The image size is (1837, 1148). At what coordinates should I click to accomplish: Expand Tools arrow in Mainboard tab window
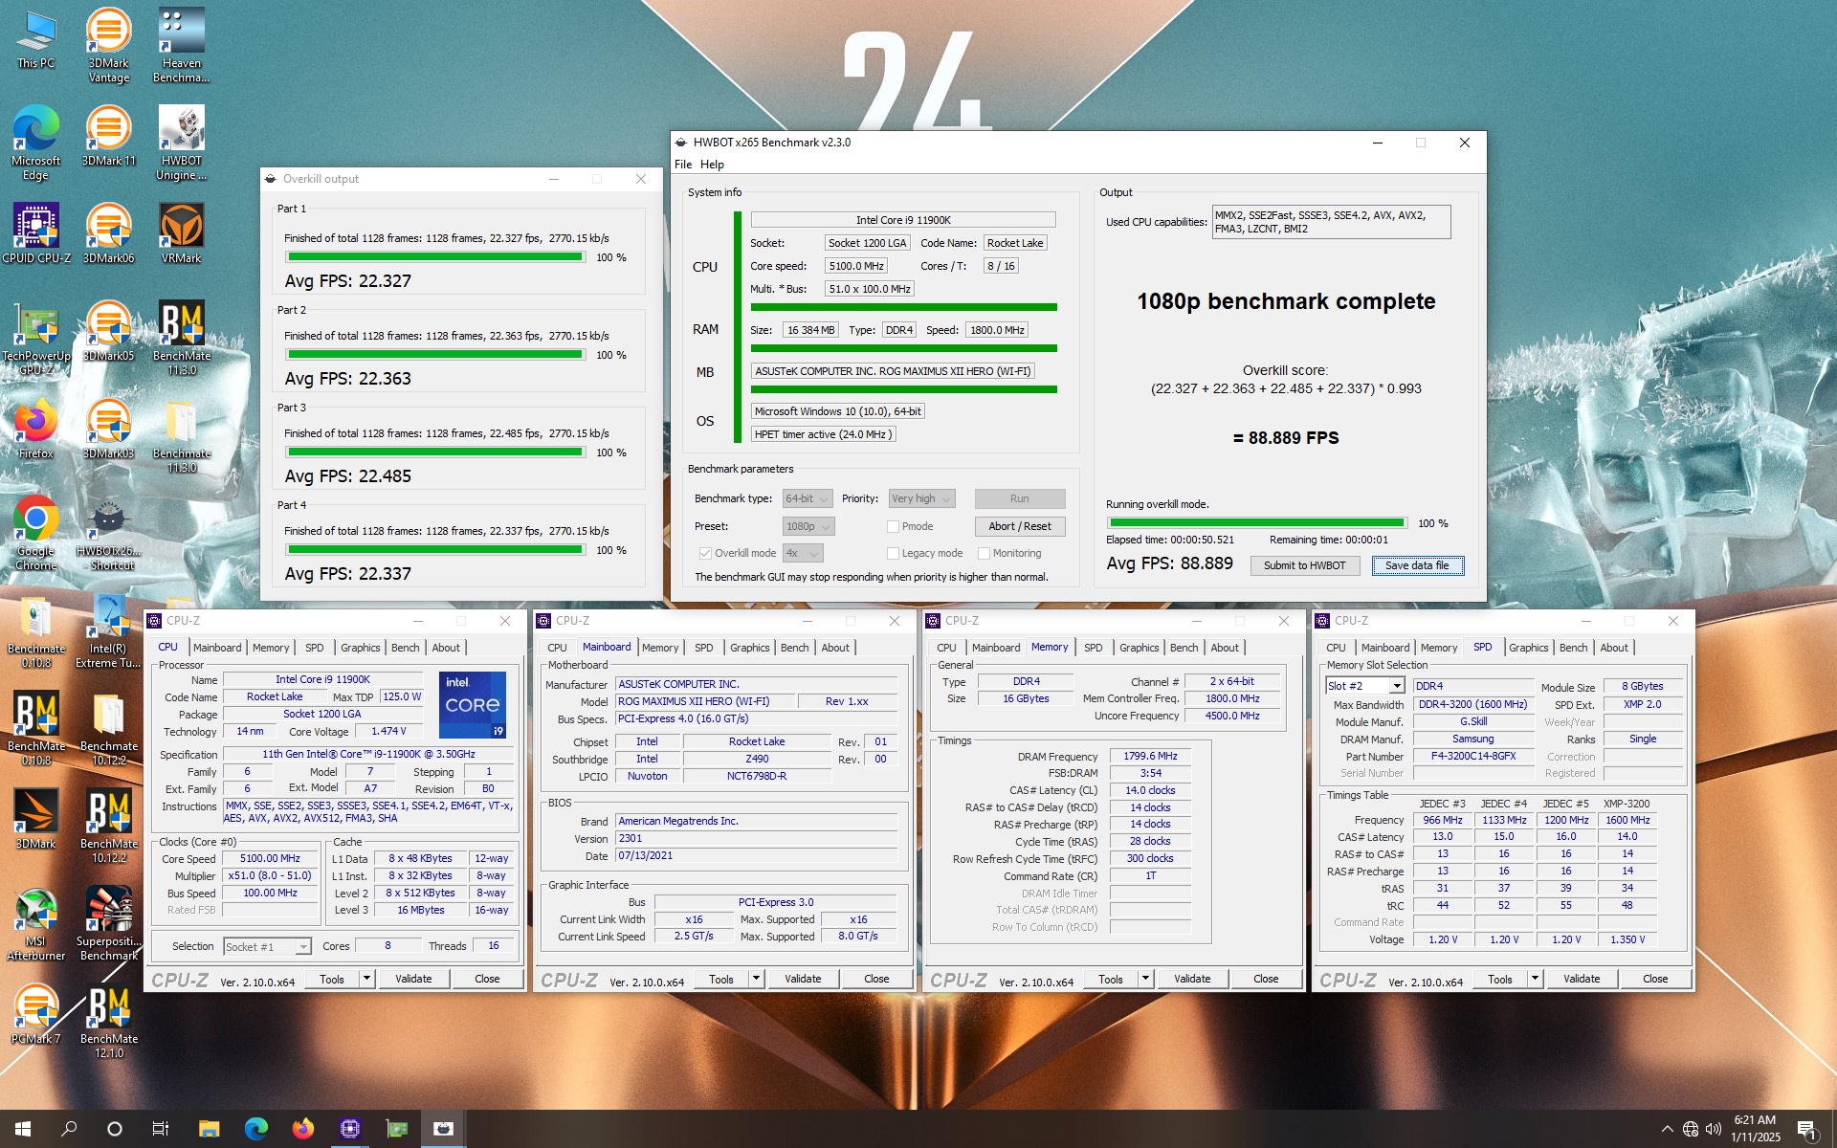pos(756,979)
